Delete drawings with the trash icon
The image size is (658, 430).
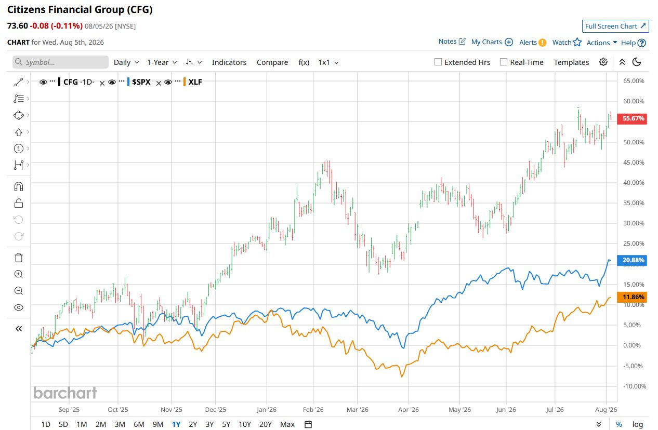tap(19, 258)
